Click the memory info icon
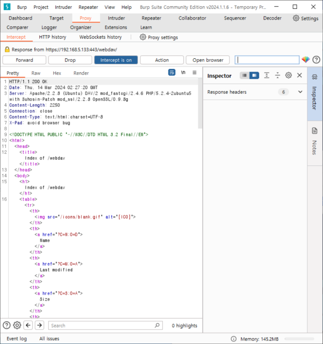Viewport: 323px width, 344px height. click(234, 339)
